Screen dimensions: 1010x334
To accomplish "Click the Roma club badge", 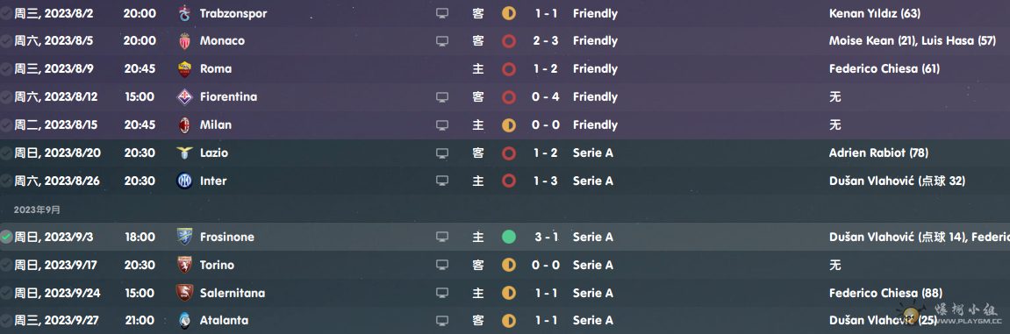I will coord(185,69).
